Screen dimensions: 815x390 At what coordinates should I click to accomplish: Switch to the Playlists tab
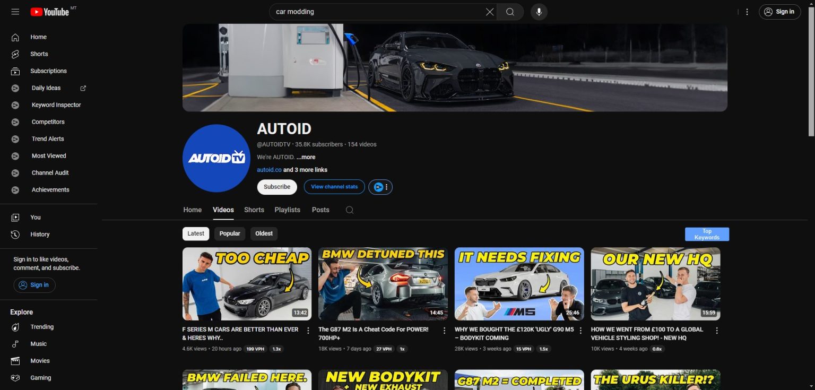click(287, 210)
